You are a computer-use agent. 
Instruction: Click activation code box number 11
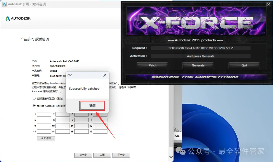pos(81,126)
